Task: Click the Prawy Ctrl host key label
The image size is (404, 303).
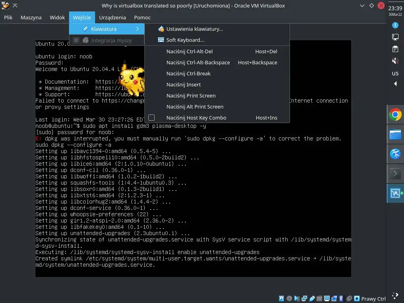Action: tap(373, 299)
